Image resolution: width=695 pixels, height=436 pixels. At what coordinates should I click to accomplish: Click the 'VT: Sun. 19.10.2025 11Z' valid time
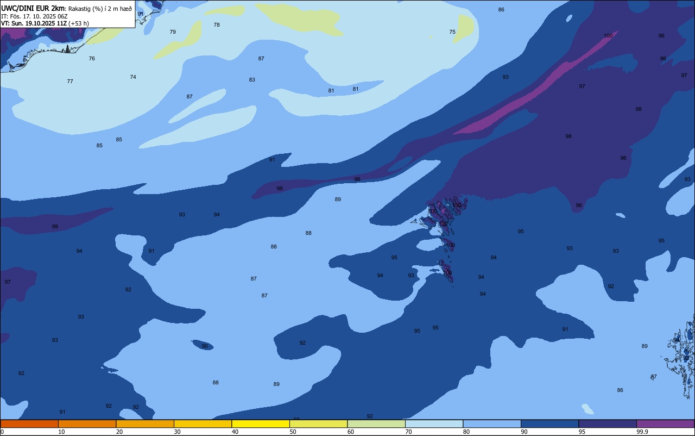34,23
